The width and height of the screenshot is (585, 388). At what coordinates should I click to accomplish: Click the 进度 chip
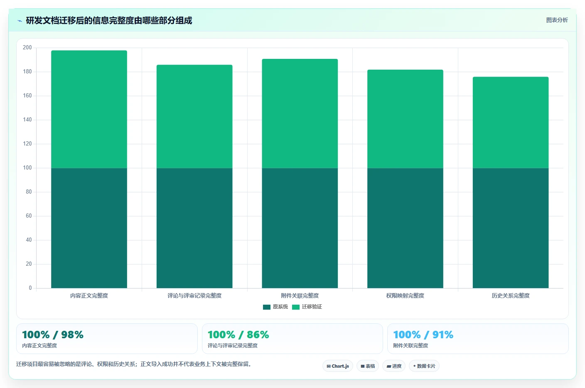coord(394,366)
